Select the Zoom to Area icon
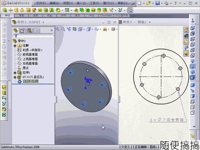 coord(63,29)
